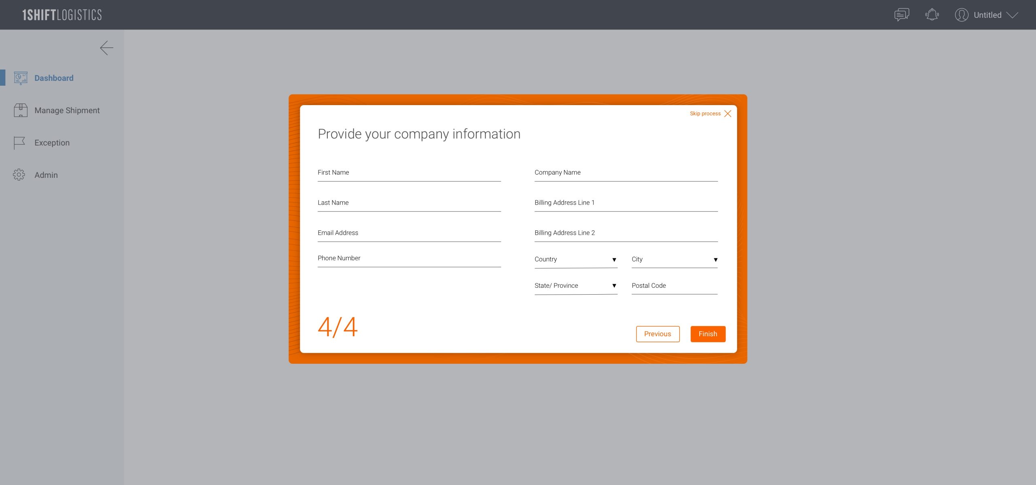Click the chat message icon
The height and width of the screenshot is (485, 1036).
tap(900, 15)
